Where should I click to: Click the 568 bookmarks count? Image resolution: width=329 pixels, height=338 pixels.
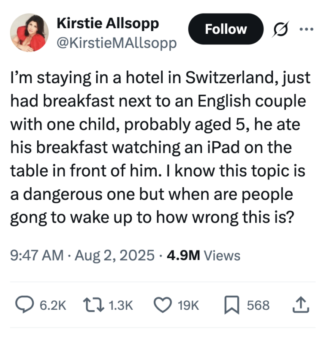(x=258, y=305)
